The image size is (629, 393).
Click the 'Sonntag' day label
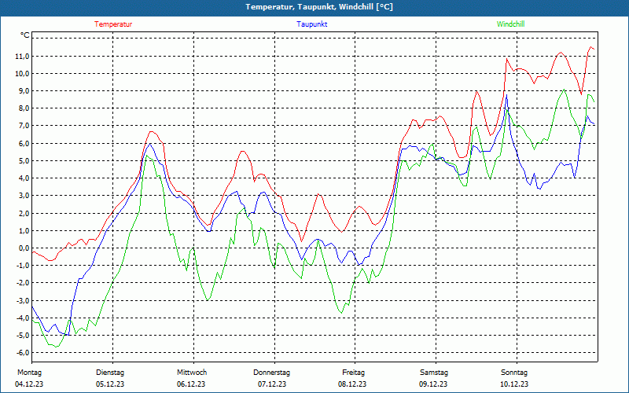(x=514, y=373)
